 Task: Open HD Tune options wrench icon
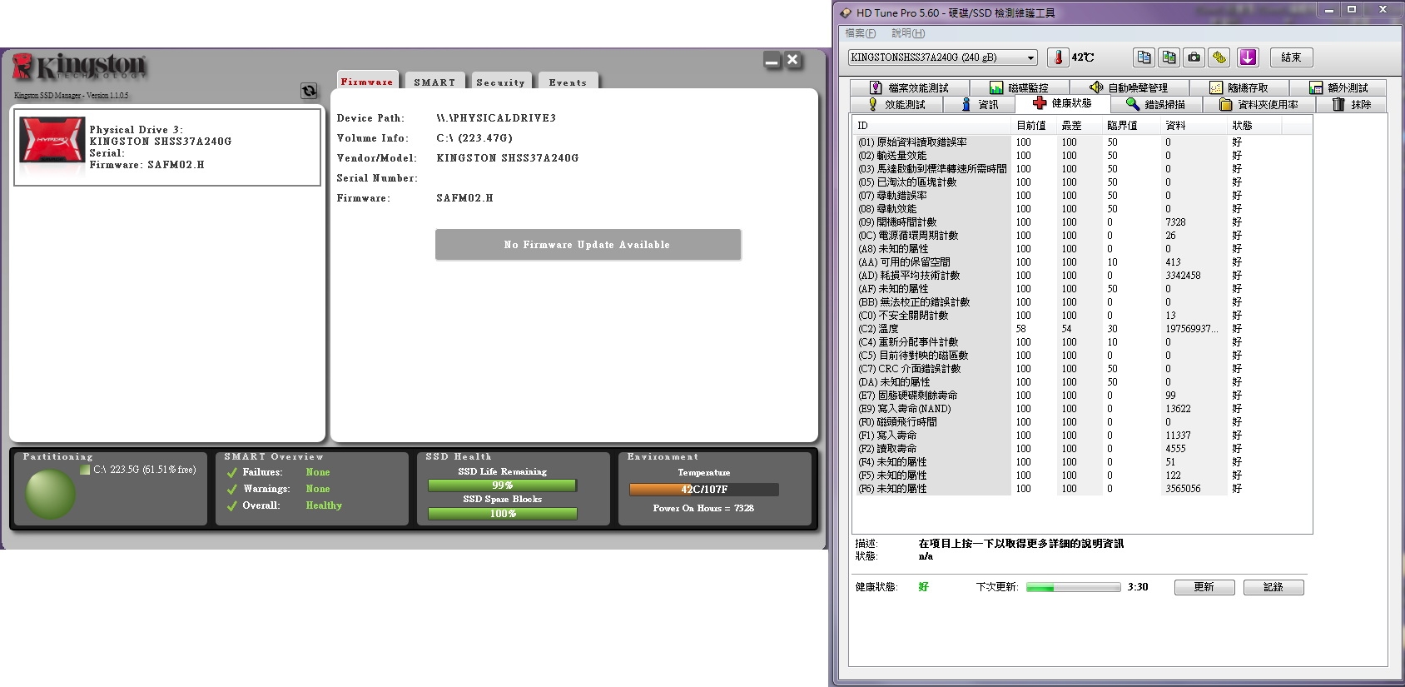click(x=1219, y=57)
